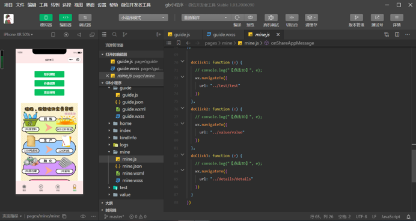Expand the kindInfo folder
Screen dimensions: 416x221
tap(109, 138)
